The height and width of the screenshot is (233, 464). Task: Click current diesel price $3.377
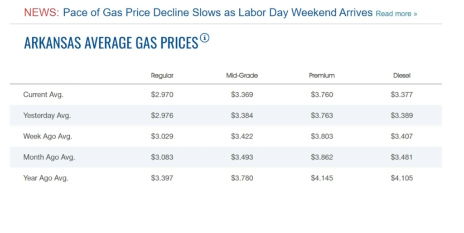[401, 95]
